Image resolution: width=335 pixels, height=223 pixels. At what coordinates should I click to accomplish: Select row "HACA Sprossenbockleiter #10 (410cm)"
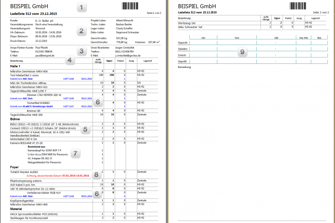(x=84, y=214)
